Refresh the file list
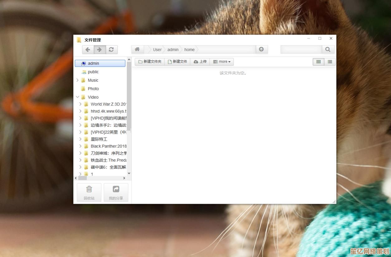Viewport: 391px width, 257px height. point(111,49)
